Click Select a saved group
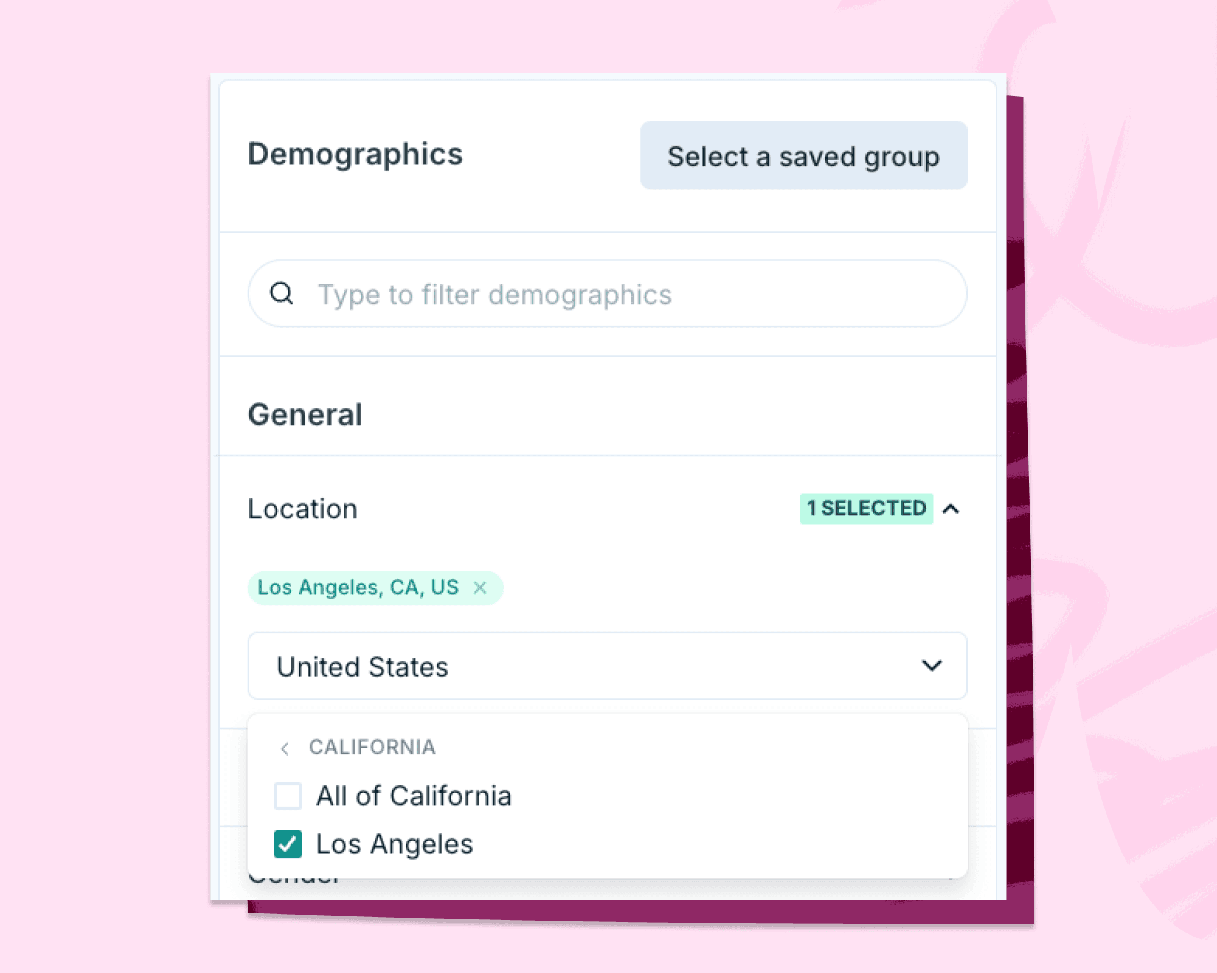The image size is (1217, 973). tap(803, 156)
